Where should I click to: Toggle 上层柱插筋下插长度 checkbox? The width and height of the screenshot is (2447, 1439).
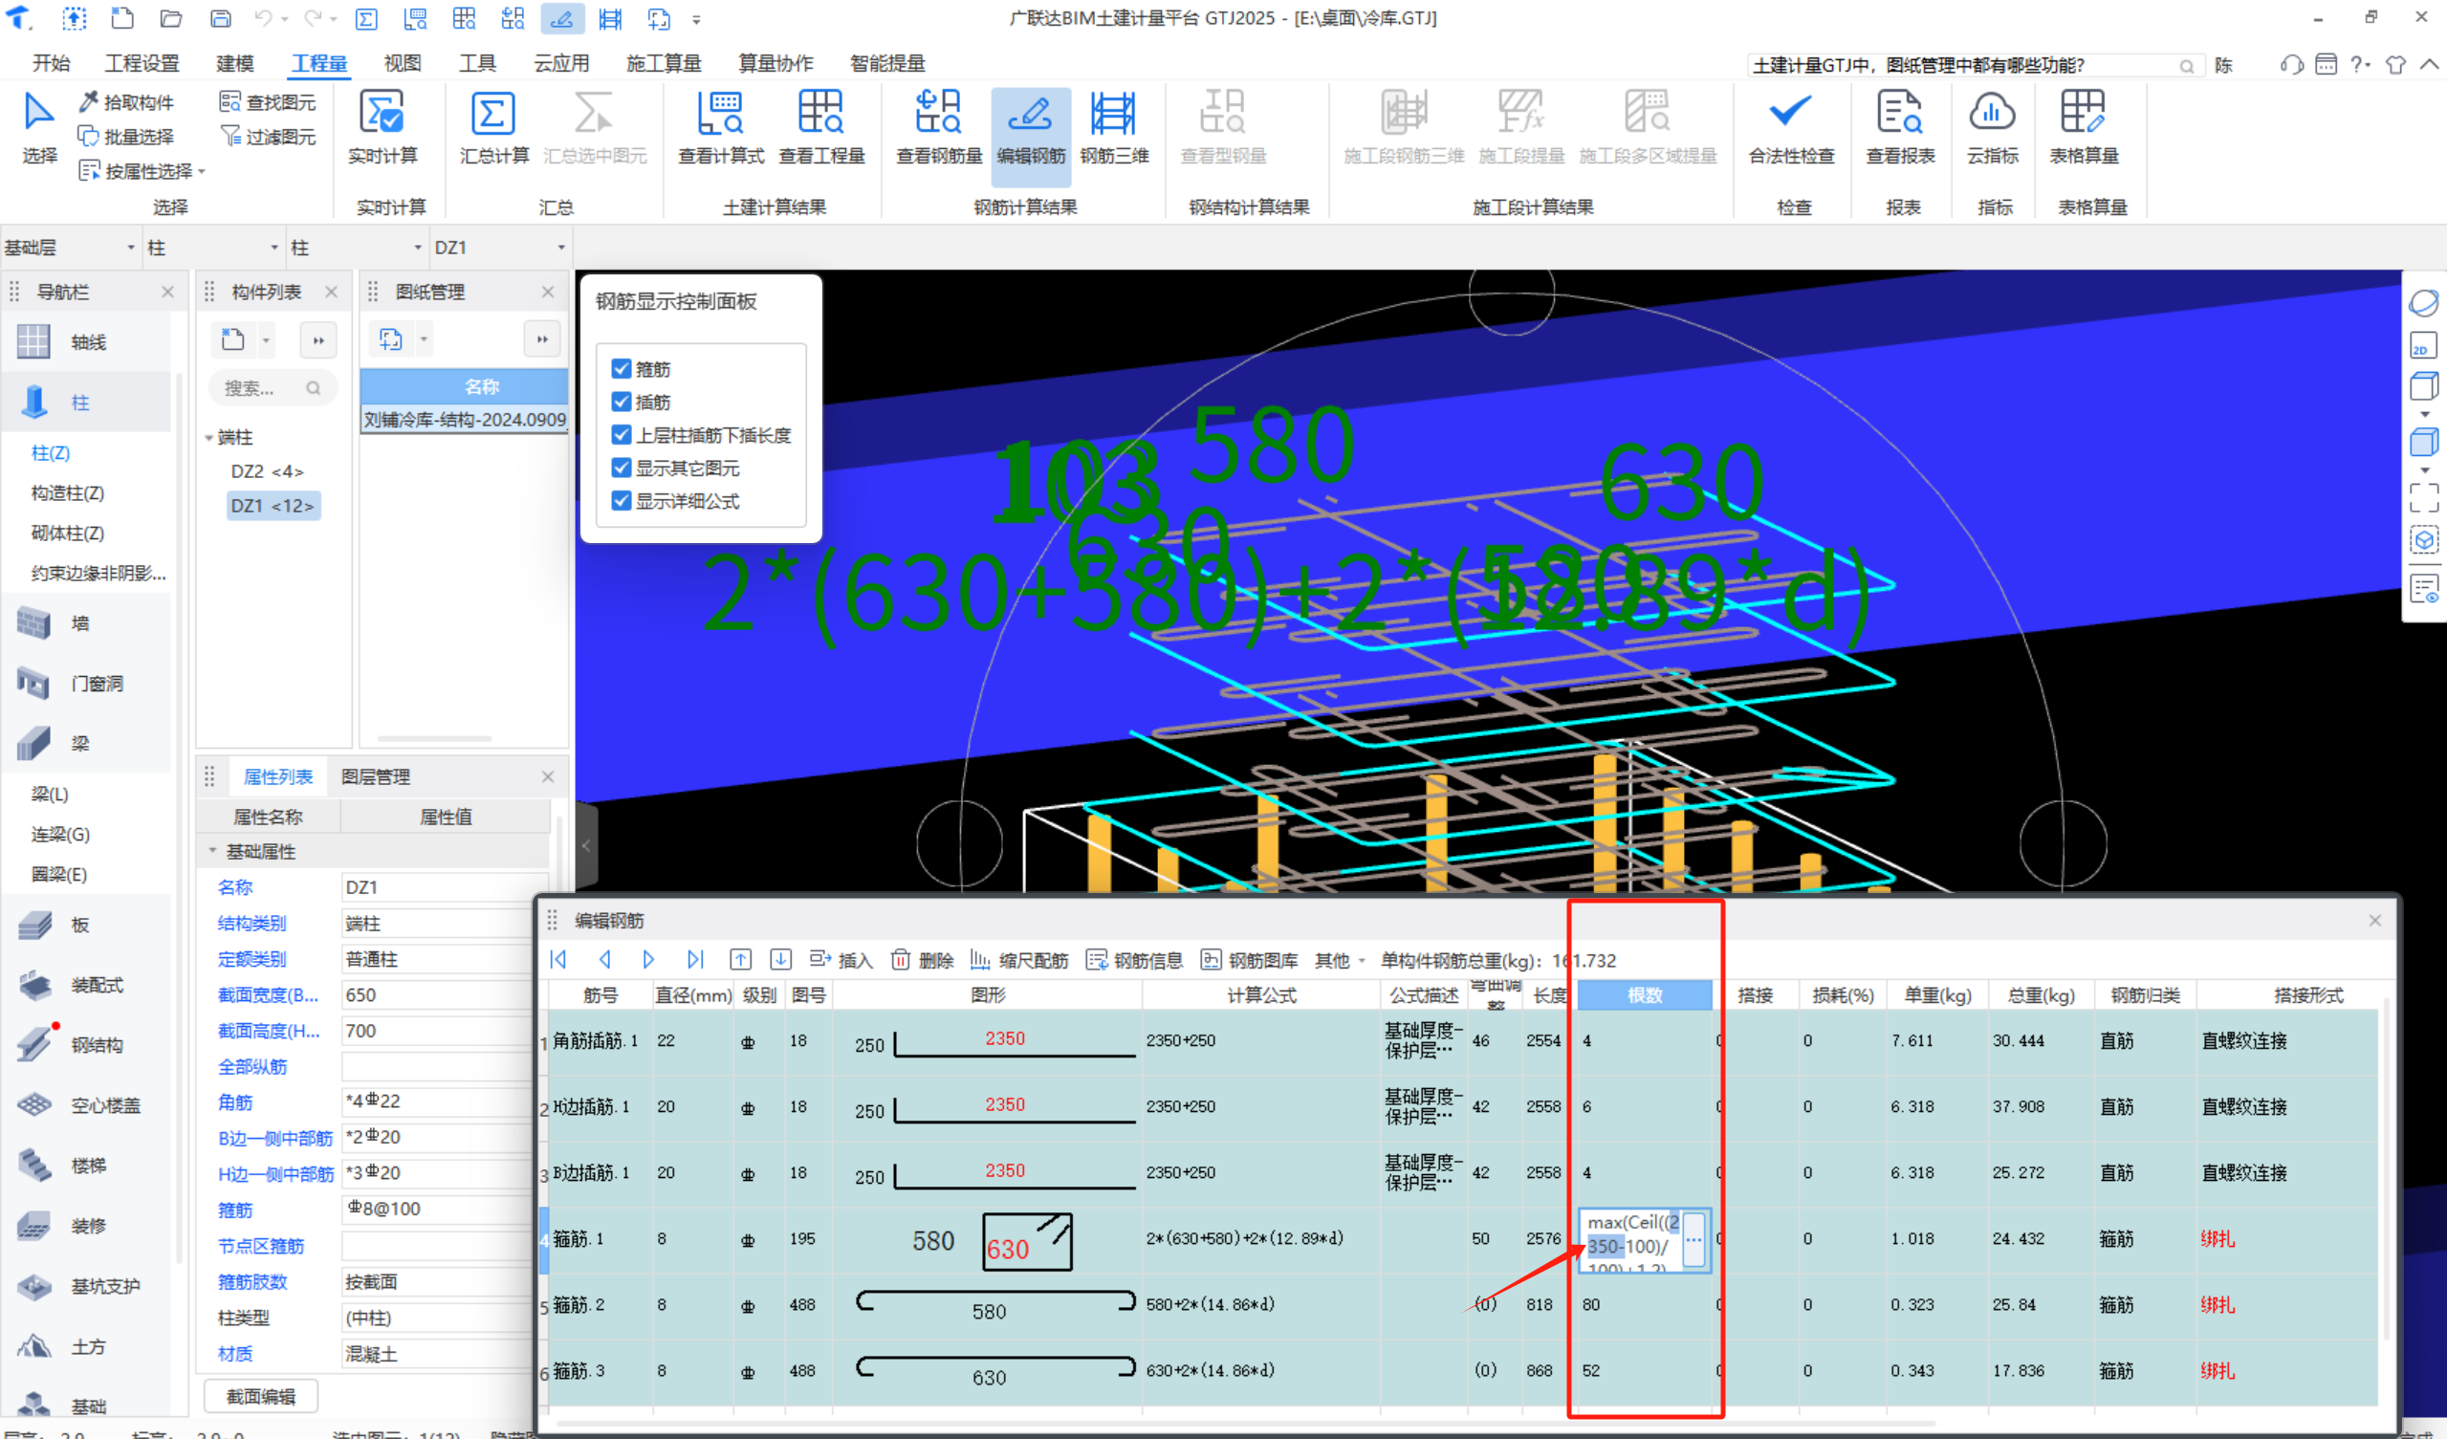pyautogui.click(x=622, y=434)
